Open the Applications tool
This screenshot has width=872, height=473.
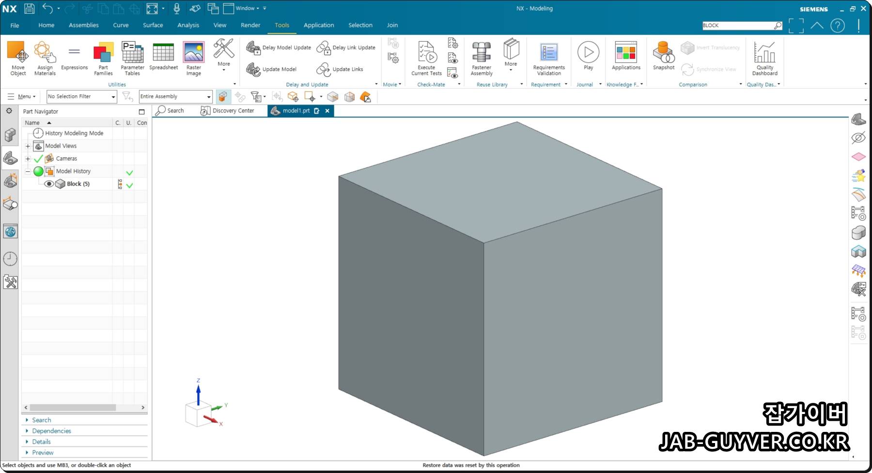(626, 56)
